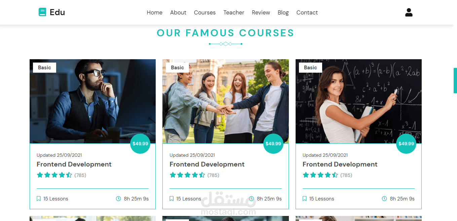
Task: Click the bookmark icon on third course card
Action: (x=304, y=199)
